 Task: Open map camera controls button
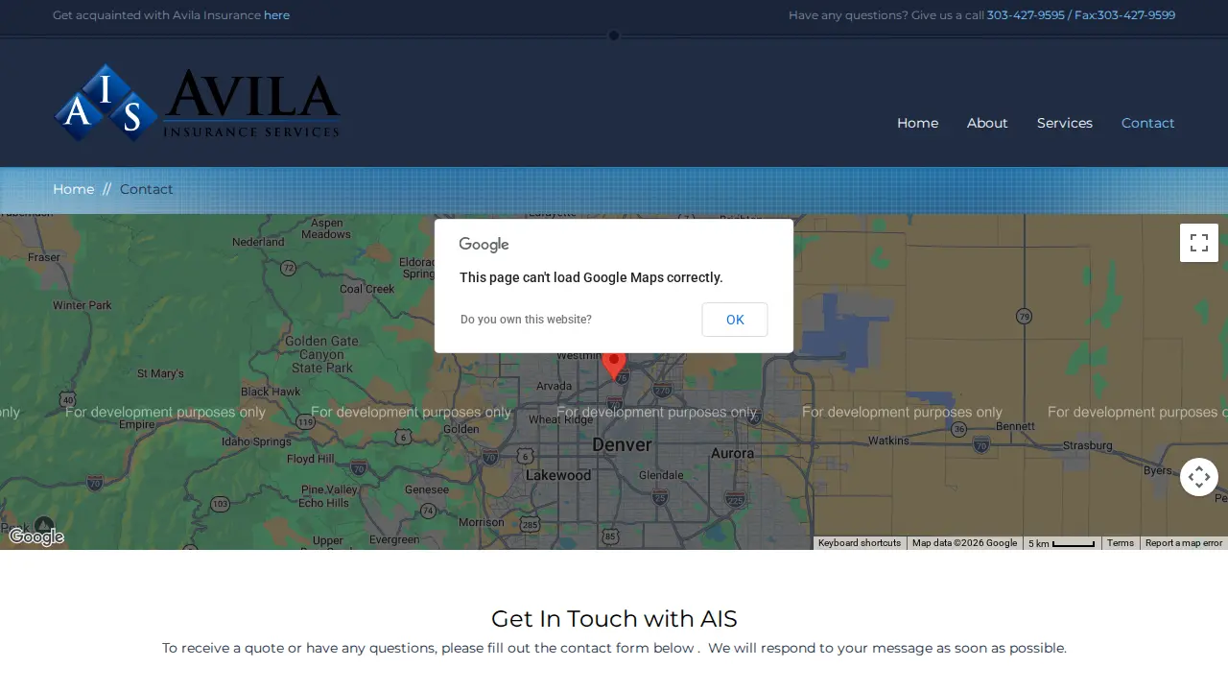[1199, 477]
